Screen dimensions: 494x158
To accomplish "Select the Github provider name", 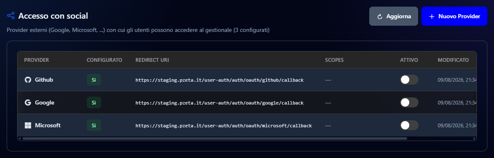I will click(x=44, y=80).
